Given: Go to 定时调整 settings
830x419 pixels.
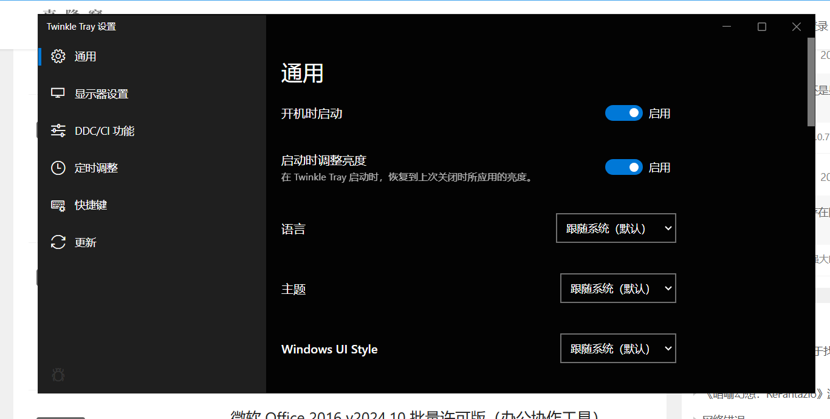Looking at the screenshot, I should [x=152, y=168].
